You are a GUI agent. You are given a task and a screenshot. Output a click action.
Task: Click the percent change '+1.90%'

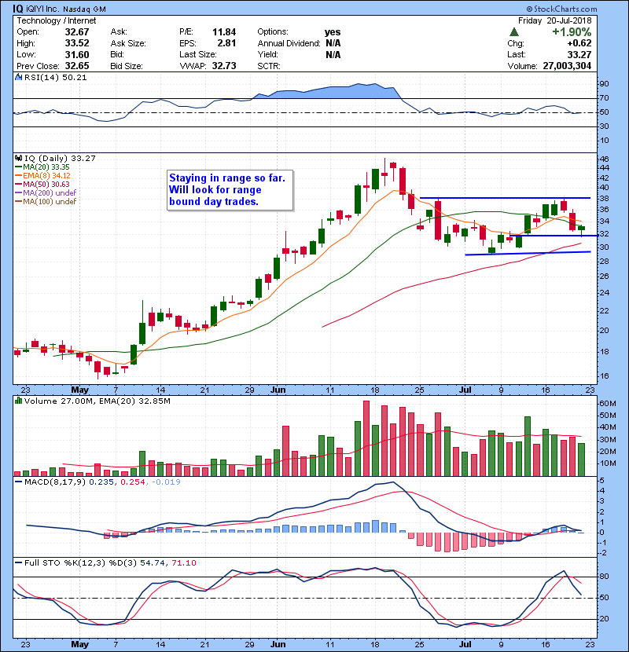click(572, 32)
